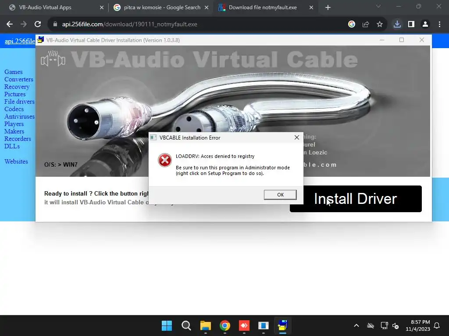Open the Pictures category link
The image size is (449, 336).
pos(15,94)
